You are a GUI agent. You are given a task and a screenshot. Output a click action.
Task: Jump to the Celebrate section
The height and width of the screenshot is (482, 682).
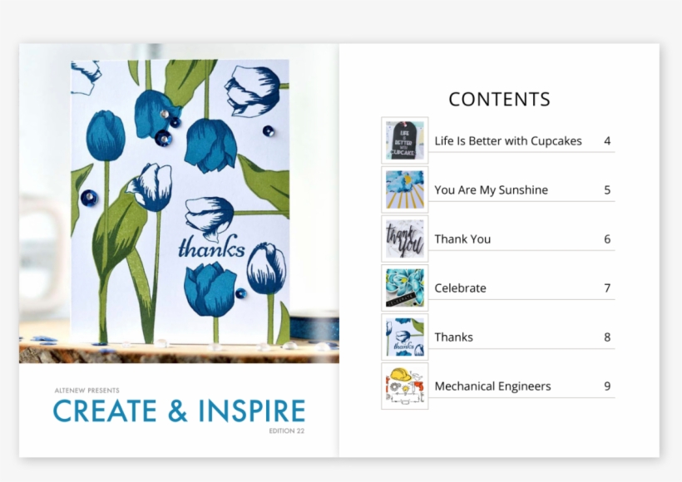pyautogui.click(x=460, y=288)
